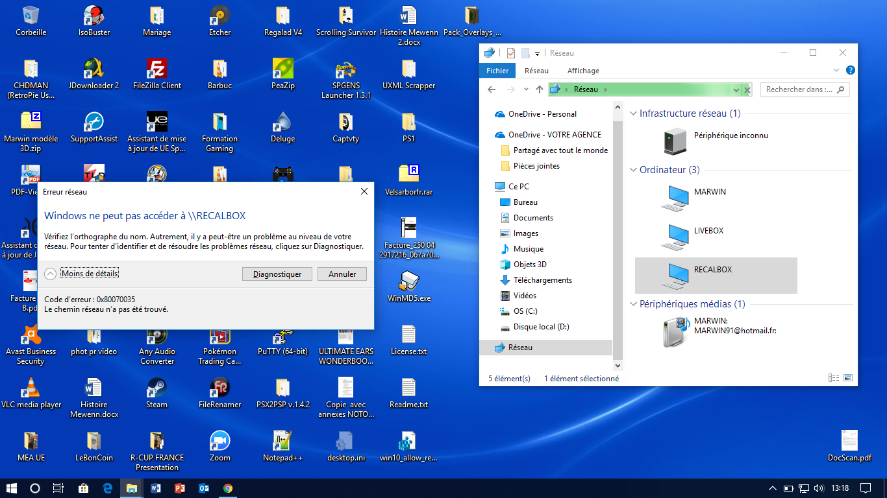887x498 pixels.
Task: Click the Diagnostiquer button
Action: point(277,274)
